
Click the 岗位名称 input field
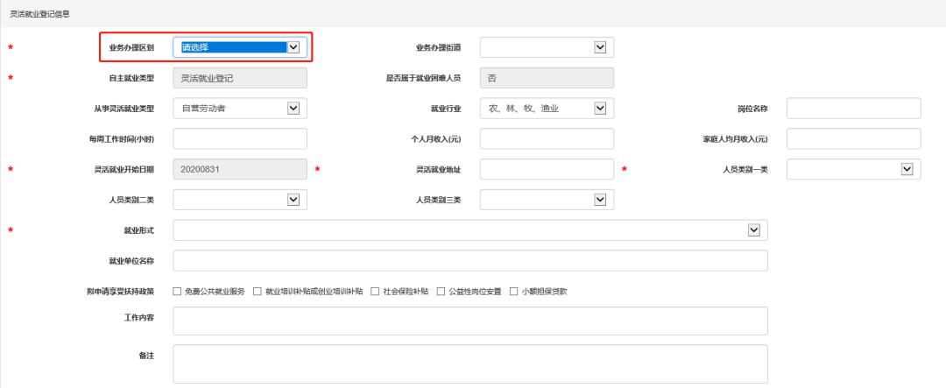coord(854,109)
